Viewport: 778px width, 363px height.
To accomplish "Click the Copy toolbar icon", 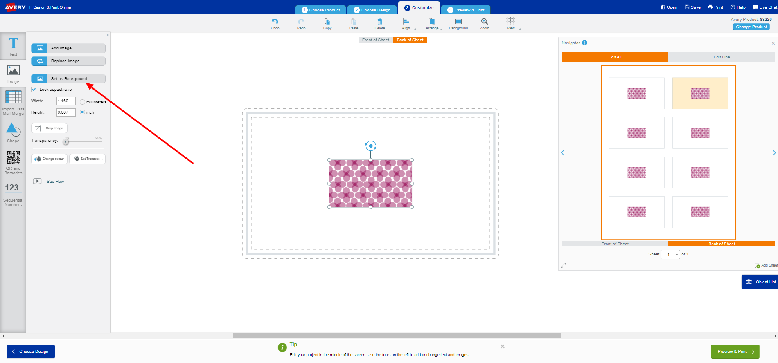I will (327, 24).
